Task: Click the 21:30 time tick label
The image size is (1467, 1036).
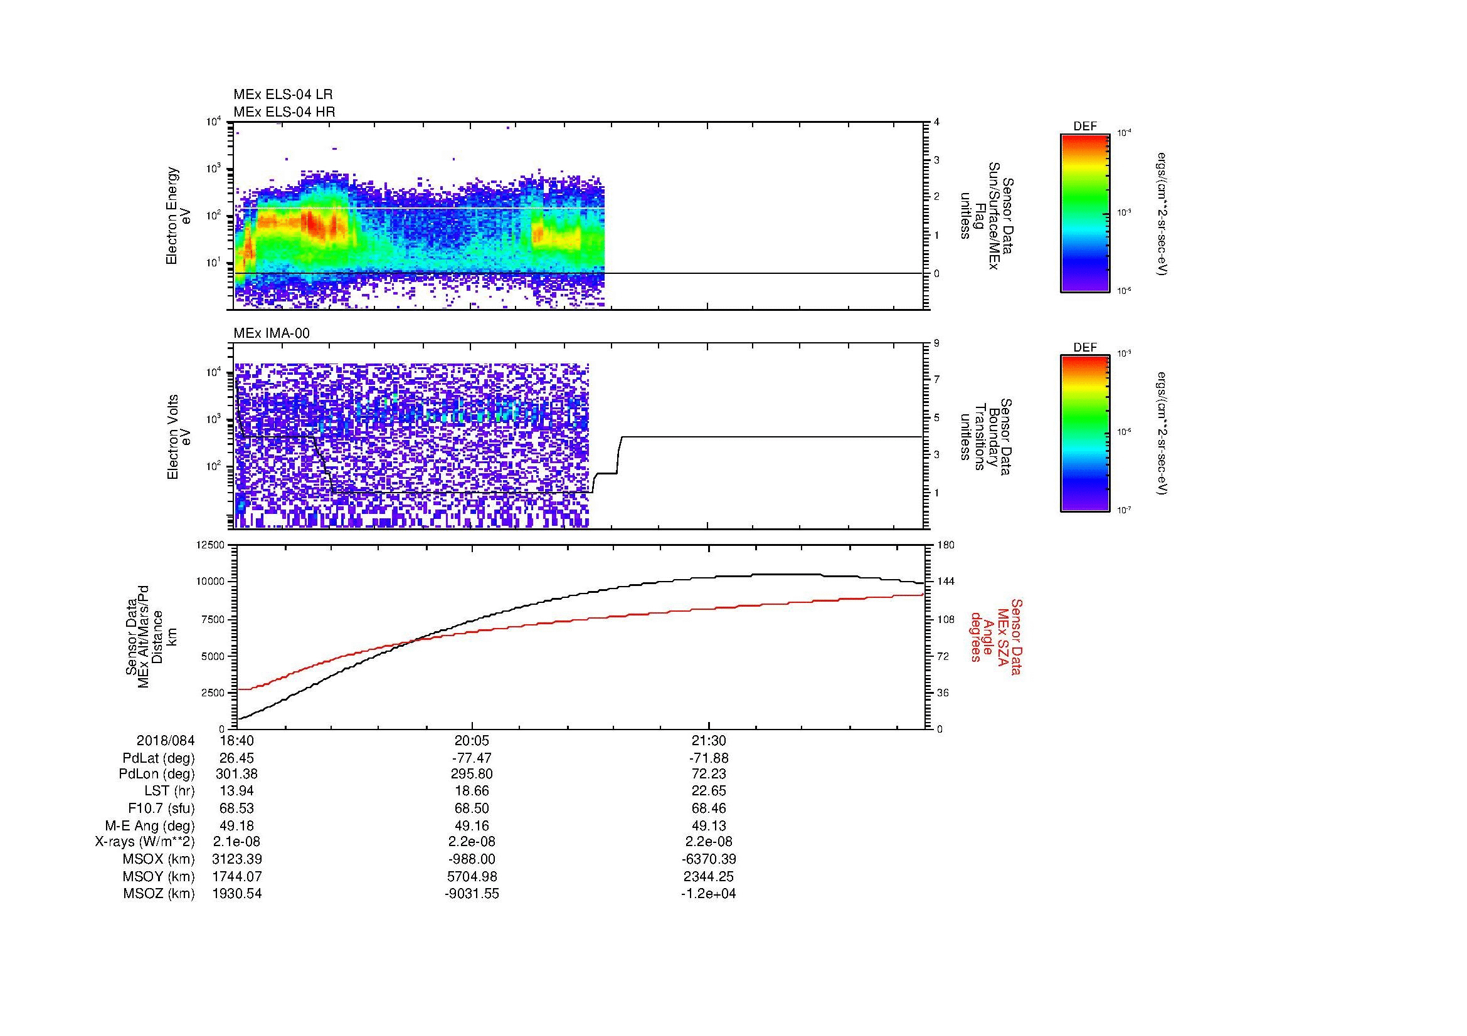Action: point(709,740)
